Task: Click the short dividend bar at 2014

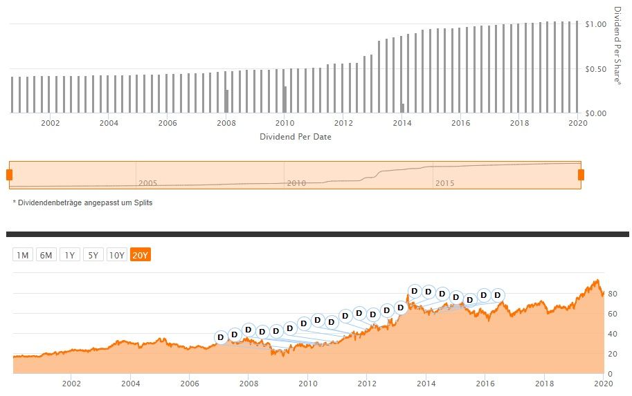Action: [x=403, y=109]
